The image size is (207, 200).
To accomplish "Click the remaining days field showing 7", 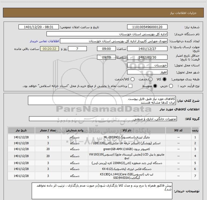I will point(77,49).
